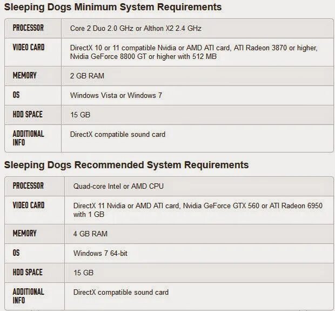Click 'DirectX 11 Nvidia or AMD ATI card' text
This screenshot has width=335, height=311.
(x=127, y=206)
